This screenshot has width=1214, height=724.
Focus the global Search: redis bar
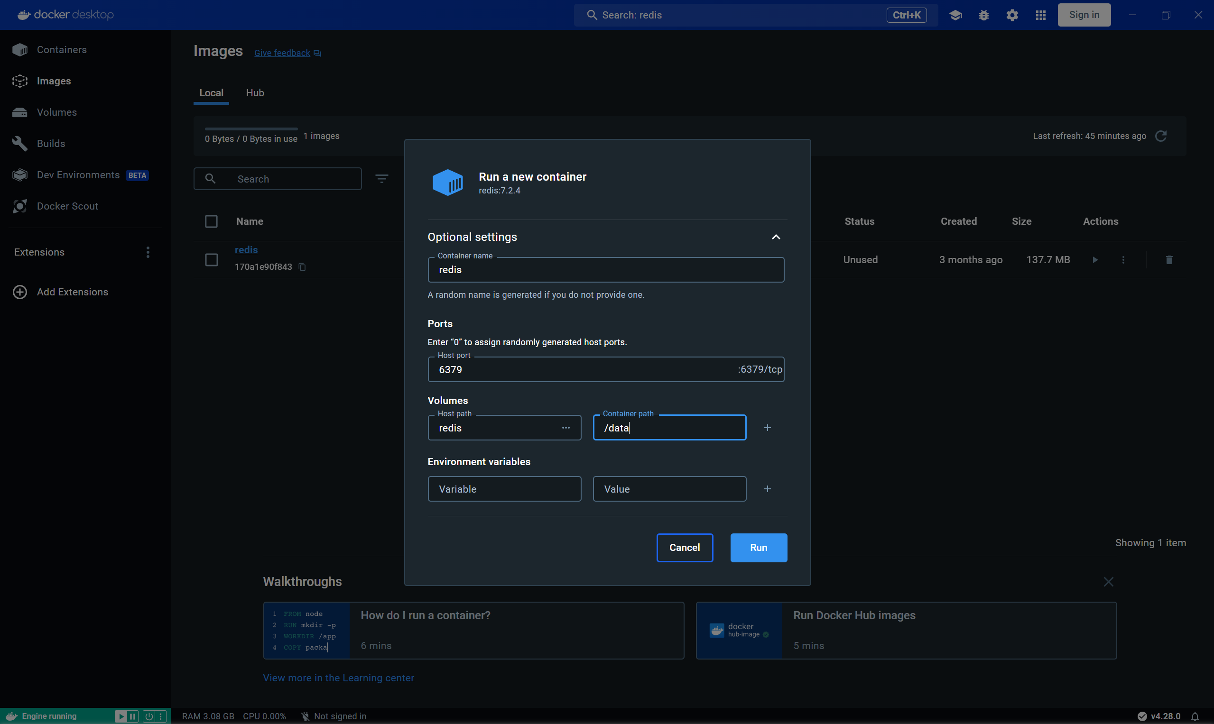[756, 15]
